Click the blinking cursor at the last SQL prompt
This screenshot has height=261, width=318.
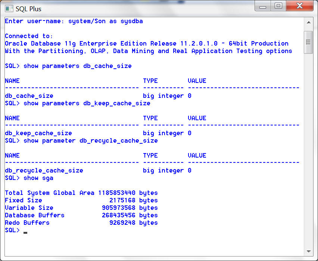(x=25, y=233)
